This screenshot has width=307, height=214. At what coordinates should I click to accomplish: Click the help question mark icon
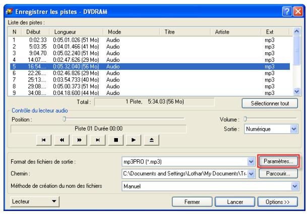pyautogui.click(x=287, y=12)
